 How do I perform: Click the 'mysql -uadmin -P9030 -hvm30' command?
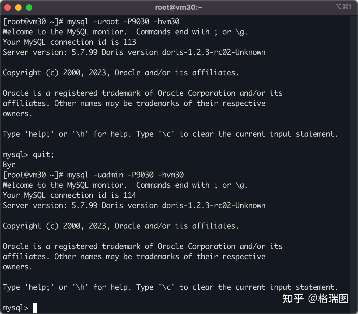pyautogui.click(x=125, y=175)
